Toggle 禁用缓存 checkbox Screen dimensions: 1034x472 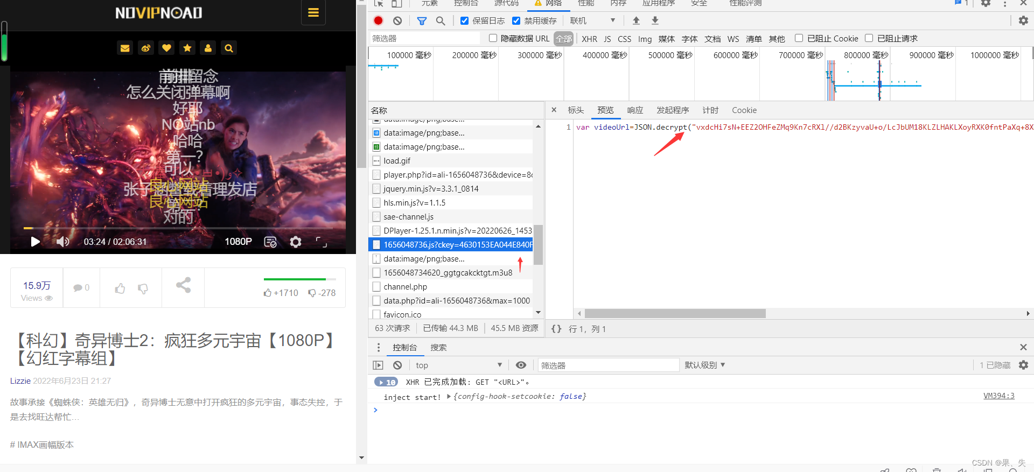click(516, 20)
